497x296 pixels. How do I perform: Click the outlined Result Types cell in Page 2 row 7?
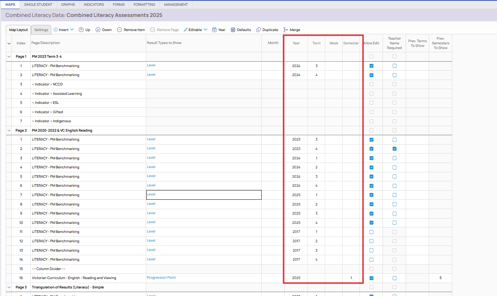click(204, 195)
